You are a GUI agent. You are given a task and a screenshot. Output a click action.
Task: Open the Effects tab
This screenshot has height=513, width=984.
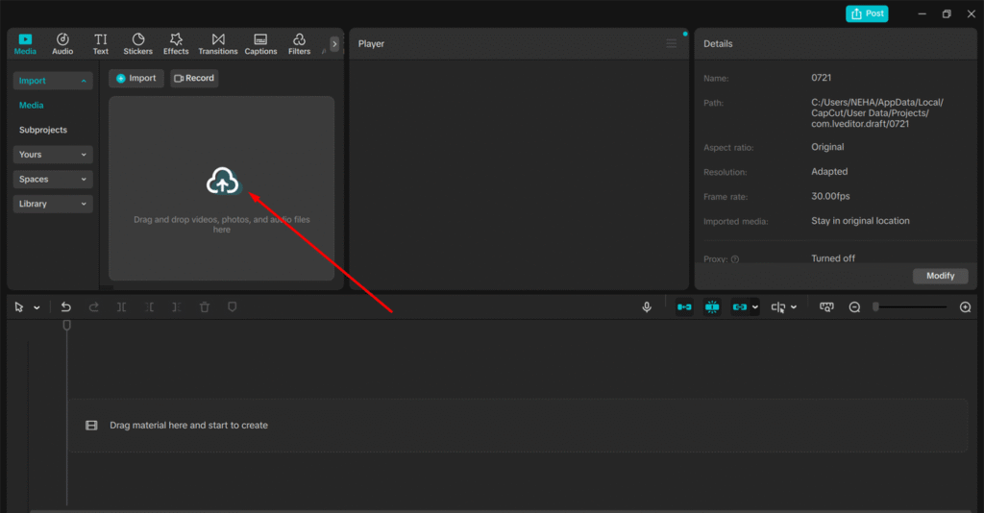pos(176,44)
